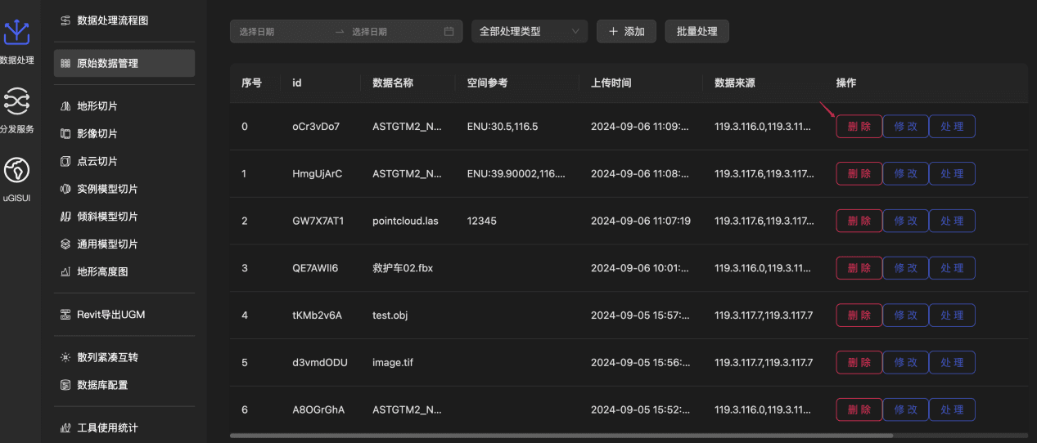This screenshot has height=443, width=1037.
Task: Click the 点云切片 sidebar icon
Action: (65, 162)
